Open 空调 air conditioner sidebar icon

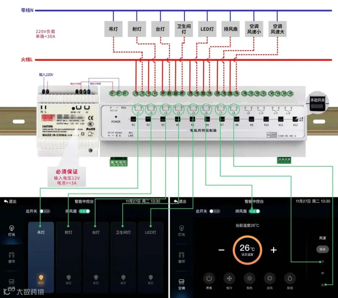coord(181,284)
